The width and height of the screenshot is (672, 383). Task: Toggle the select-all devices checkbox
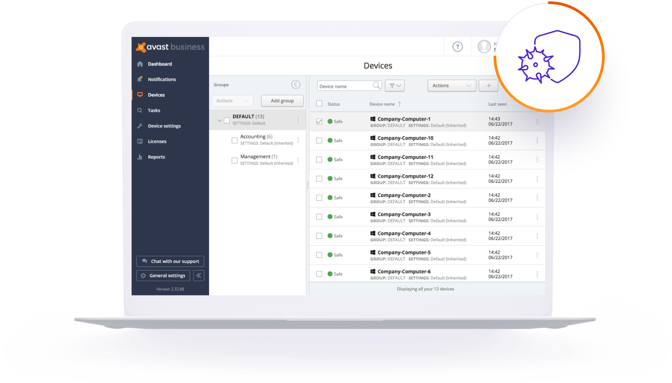[319, 104]
